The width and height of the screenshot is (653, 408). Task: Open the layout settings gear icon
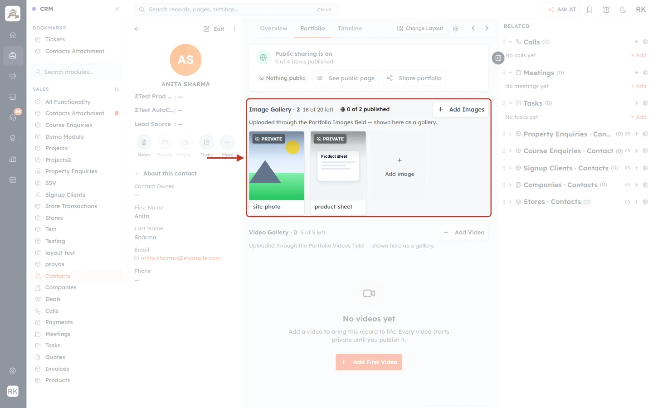click(456, 29)
